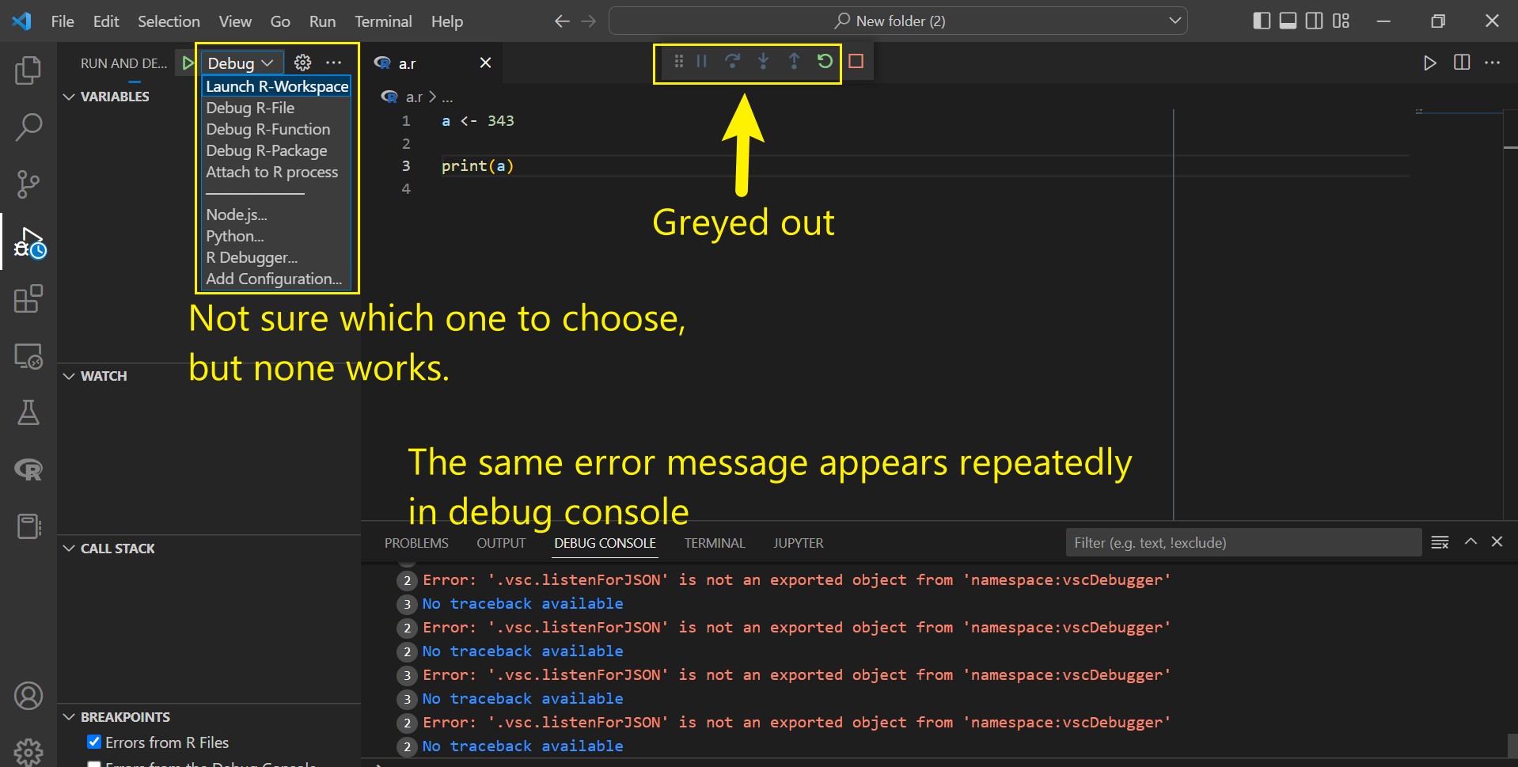Image resolution: width=1518 pixels, height=767 pixels.
Task: Select Node.js... in configuration list
Action: click(x=277, y=215)
